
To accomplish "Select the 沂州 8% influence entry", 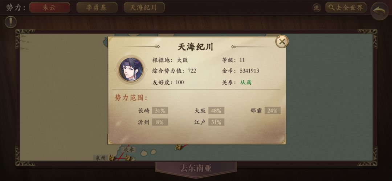I will pyautogui.click(x=153, y=122).
